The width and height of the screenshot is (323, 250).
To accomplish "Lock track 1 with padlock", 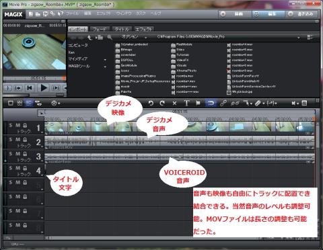I will [25, 126].
